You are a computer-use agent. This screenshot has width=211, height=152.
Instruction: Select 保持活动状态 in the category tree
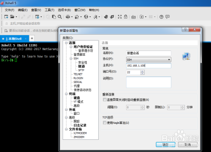tap(83, 90)
